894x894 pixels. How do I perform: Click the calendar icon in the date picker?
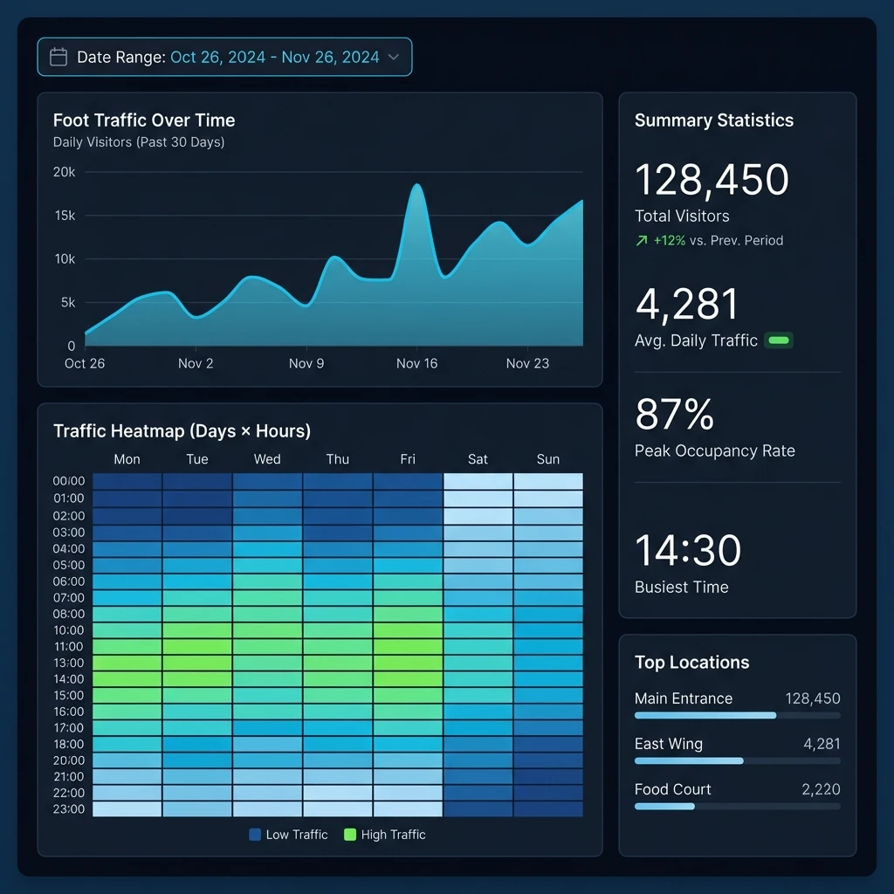tap(58, 56)
